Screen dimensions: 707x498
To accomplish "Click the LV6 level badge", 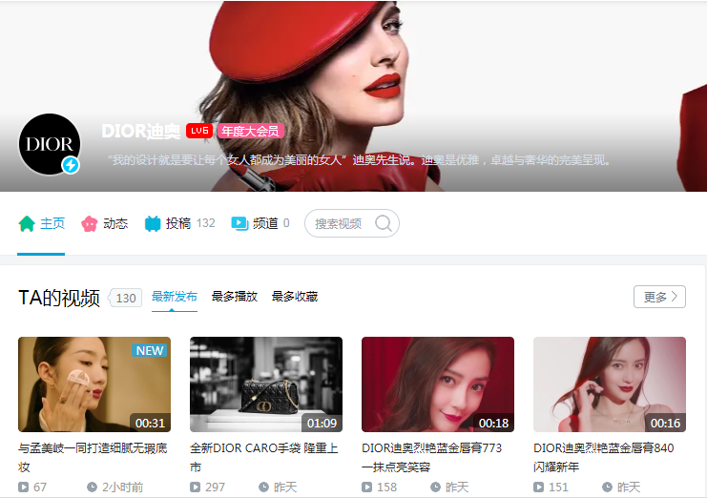I will click(x=199, y=131).
